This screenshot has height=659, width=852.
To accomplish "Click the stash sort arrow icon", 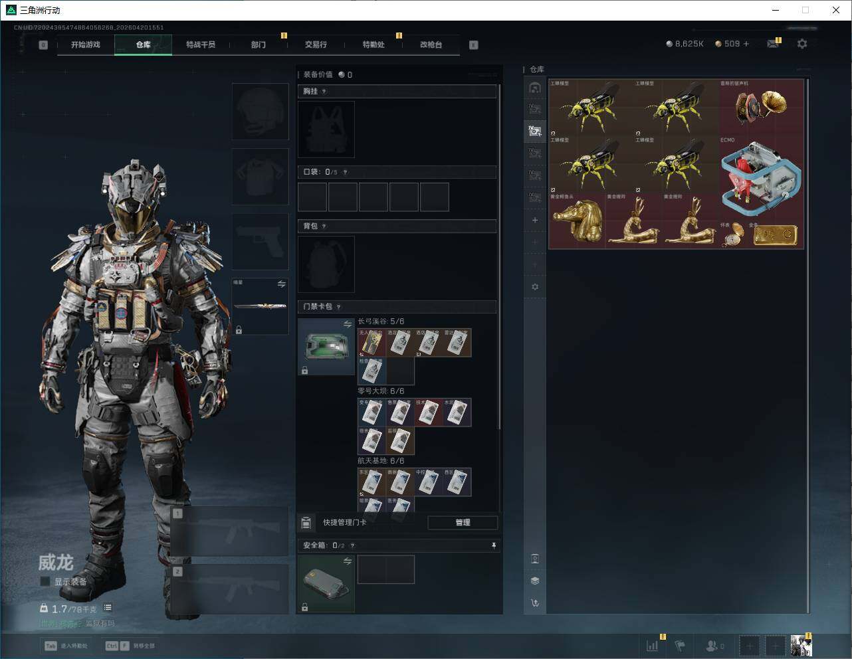I will [x=535, y=603].
